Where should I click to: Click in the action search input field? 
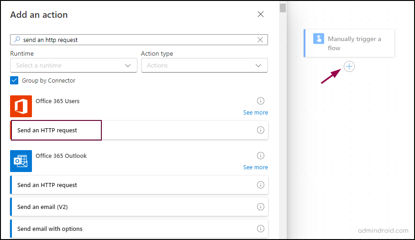point(137,40)
